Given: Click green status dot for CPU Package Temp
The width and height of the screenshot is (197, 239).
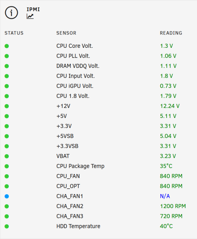Looking at the screenshot, I should (7, 166).
